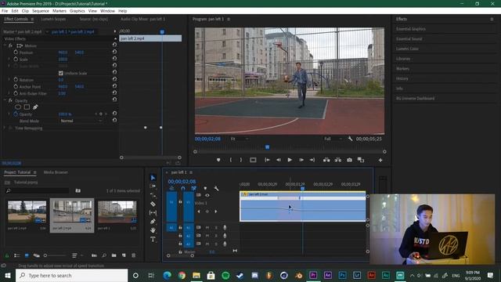
Task: Expand the Time Remapping effect
Action: (x=5, y=128)
